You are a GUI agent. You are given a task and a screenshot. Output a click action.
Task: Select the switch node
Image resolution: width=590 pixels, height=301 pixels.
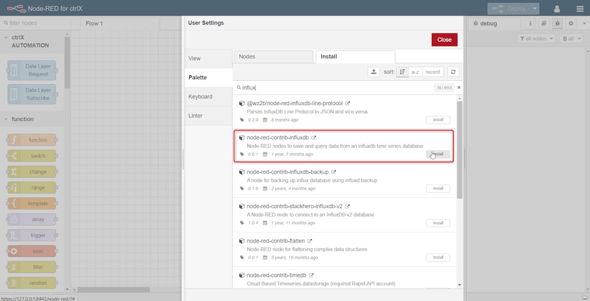click(x=32, y=156)
